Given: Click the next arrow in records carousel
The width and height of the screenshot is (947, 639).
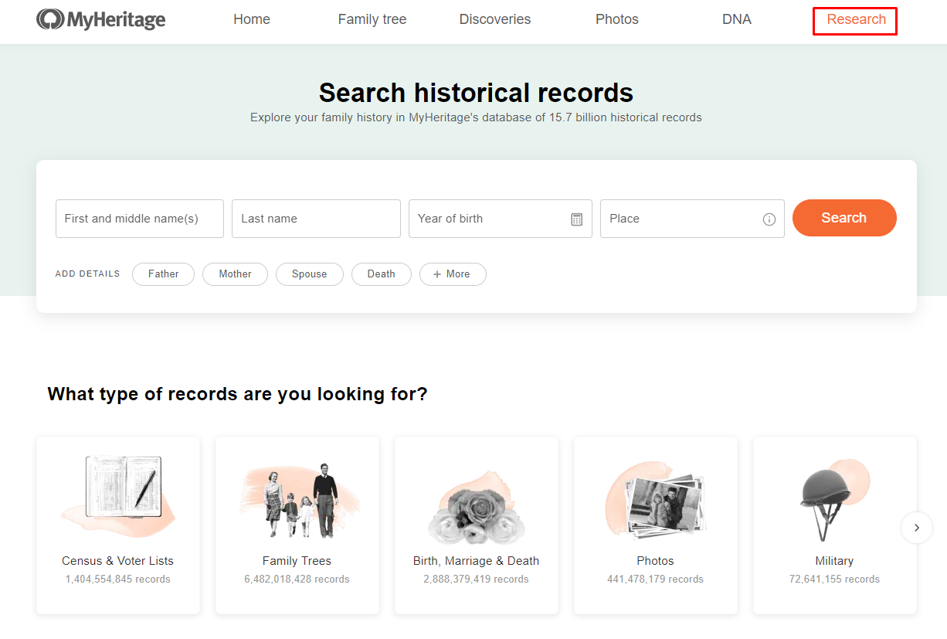Looking at the screenshot, I should [x=917, y=528].
